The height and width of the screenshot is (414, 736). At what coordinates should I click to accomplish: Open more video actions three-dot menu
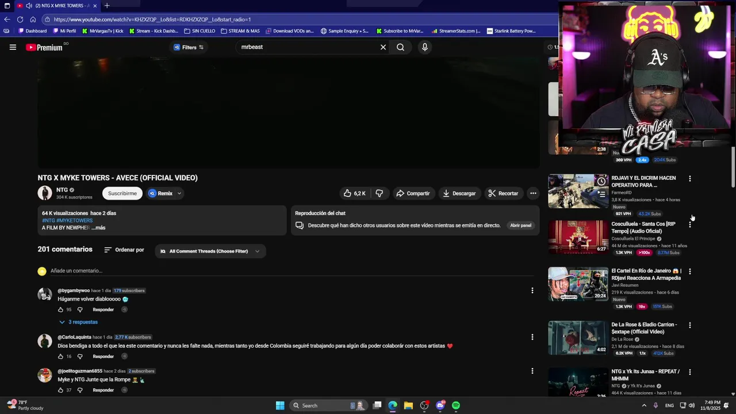(x=534, y=193)
